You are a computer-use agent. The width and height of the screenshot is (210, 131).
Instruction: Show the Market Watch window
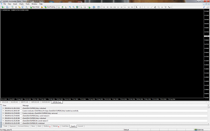point(12,7)
